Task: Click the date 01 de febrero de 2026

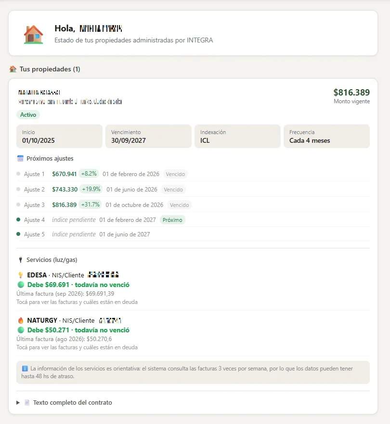Action: [x=131, y=174]
